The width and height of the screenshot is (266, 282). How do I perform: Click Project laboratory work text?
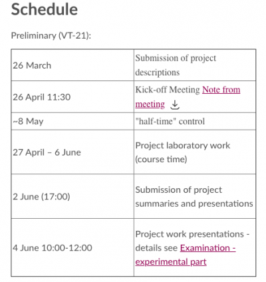click(x=183, y=146)
